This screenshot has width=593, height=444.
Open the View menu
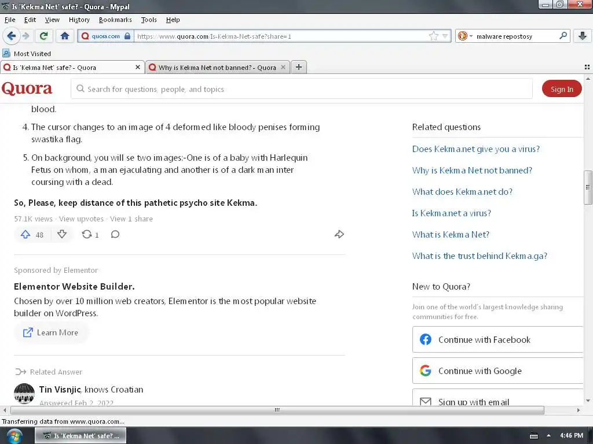coord(52,20)
